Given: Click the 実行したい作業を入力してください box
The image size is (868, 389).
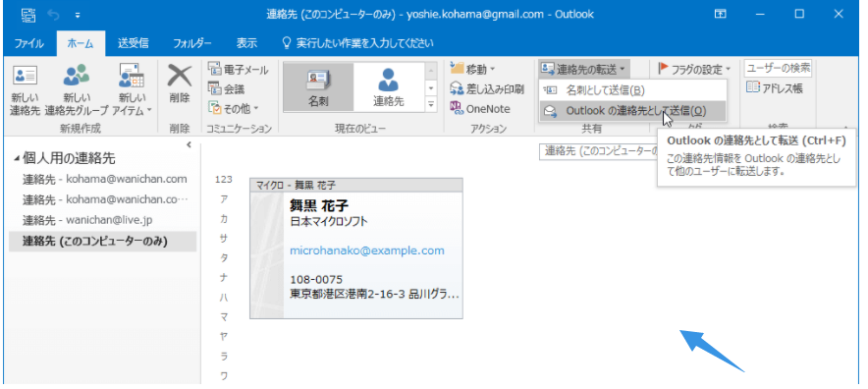Looking at the screenshot, I should point(357,43).
